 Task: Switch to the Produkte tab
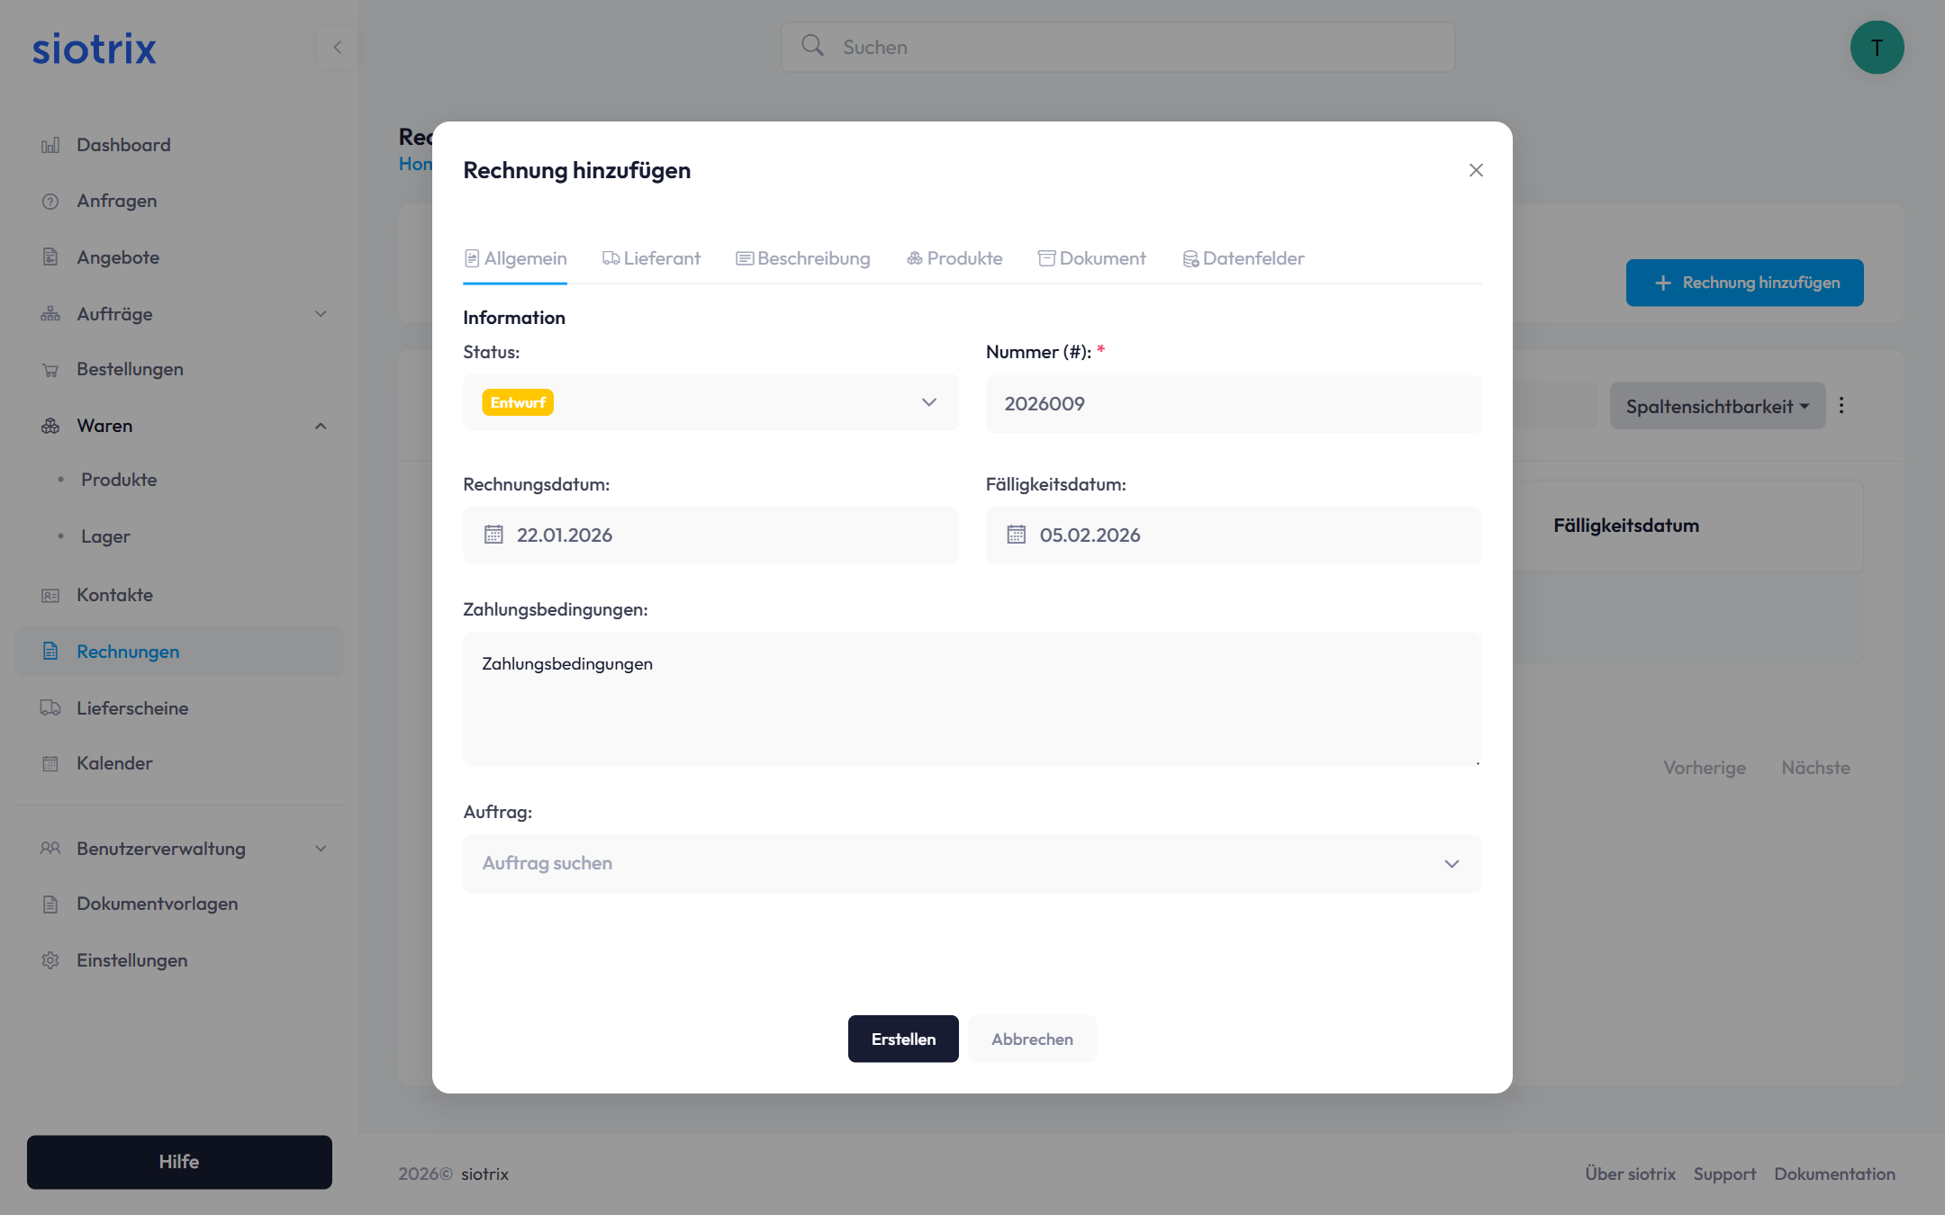954,258
